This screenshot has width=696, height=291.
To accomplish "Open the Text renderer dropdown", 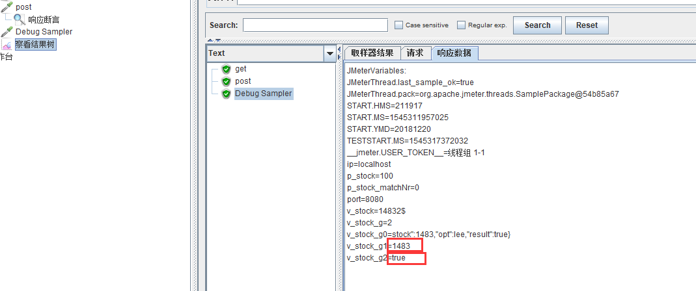I will click(330, 54).
